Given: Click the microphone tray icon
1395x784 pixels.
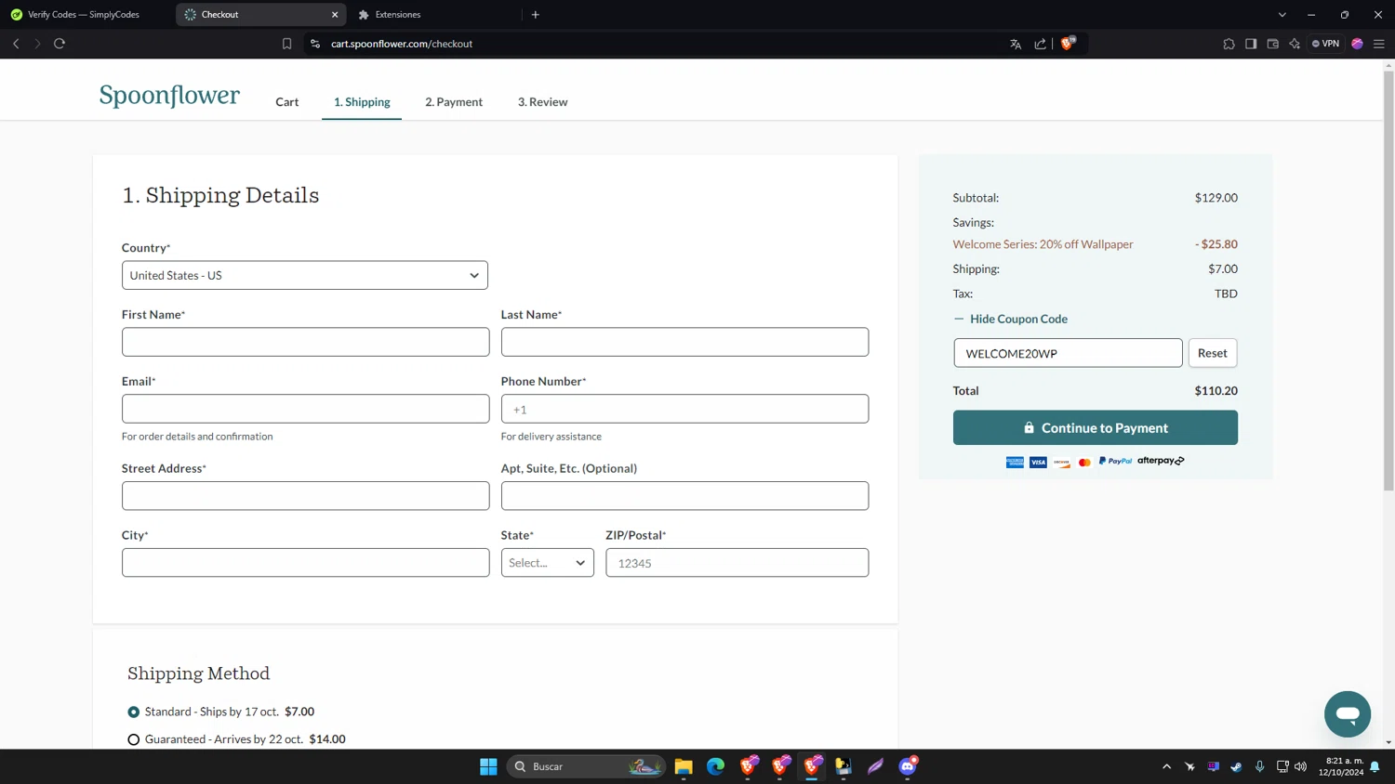Looking at the screenshot, I should [1259, 766].
